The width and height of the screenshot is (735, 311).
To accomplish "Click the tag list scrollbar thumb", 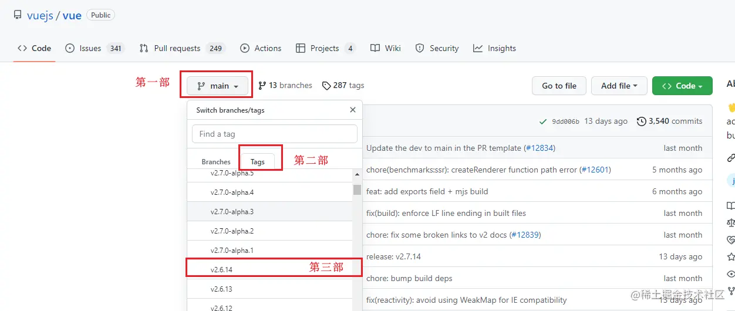I will pyautogui.click(x=357, y=189).
